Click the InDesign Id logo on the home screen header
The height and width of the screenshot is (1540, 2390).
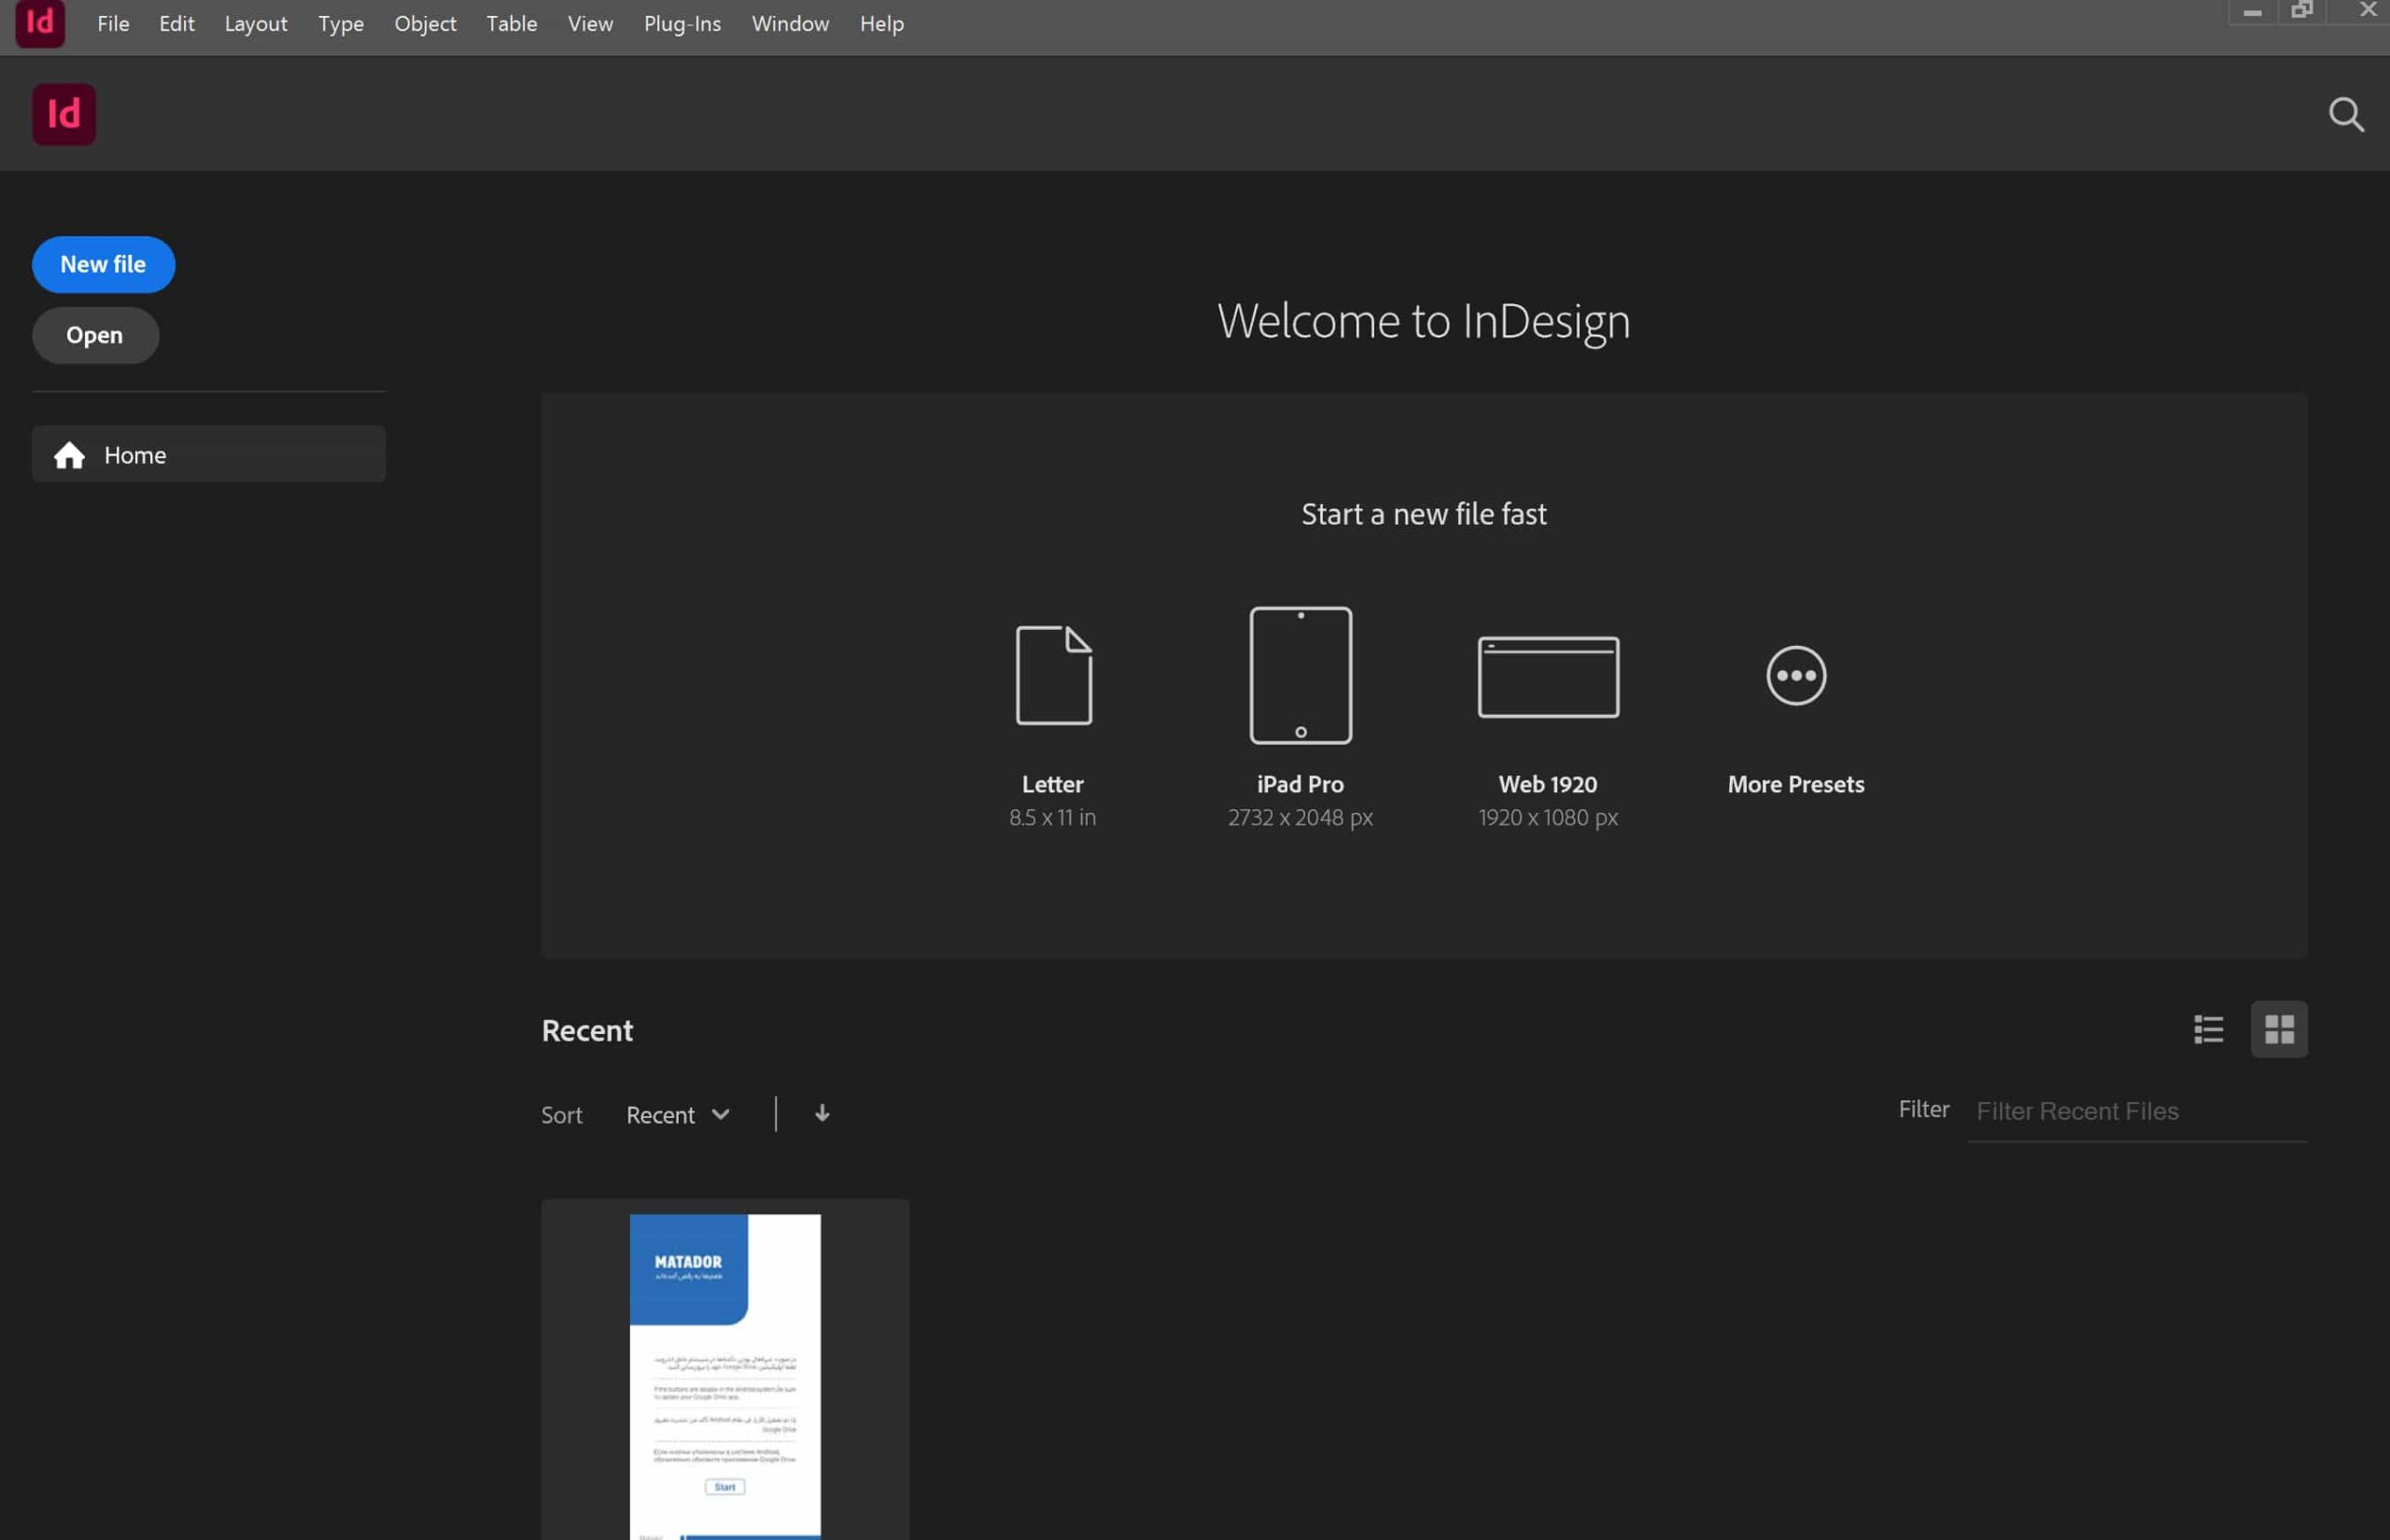point(64,114)
